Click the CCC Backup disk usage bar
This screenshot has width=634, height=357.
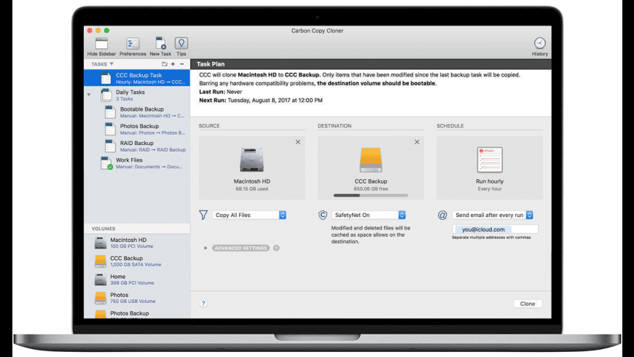371,195
